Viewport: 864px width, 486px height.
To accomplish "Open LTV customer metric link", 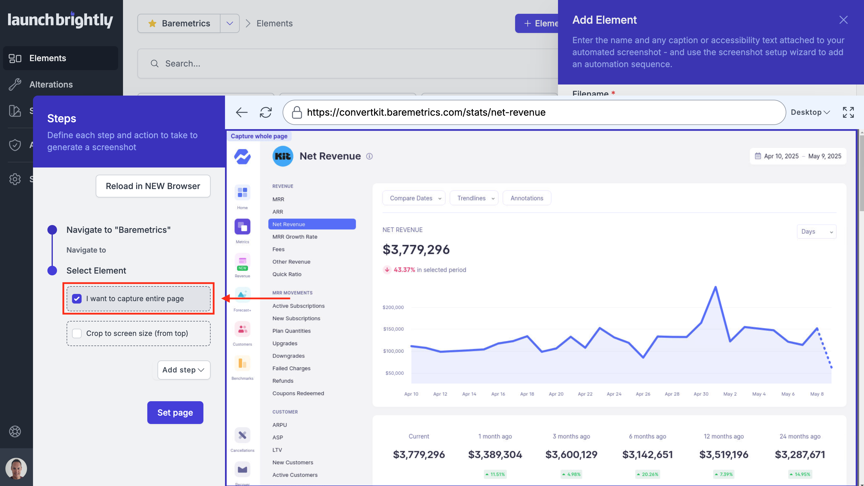I will (x=277, y=450).
